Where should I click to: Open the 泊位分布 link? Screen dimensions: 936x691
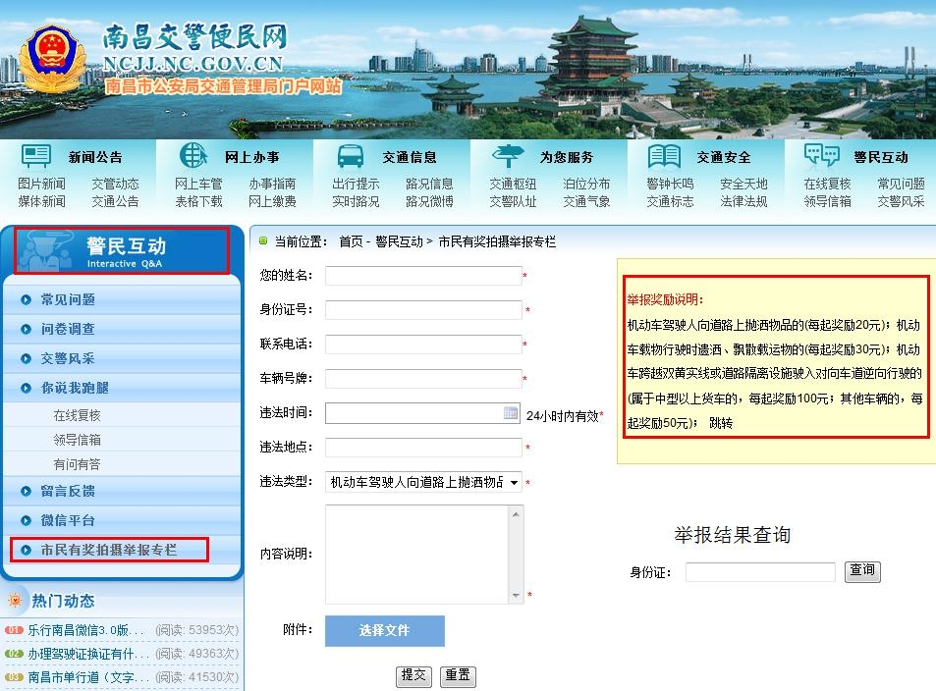[586, 184]
